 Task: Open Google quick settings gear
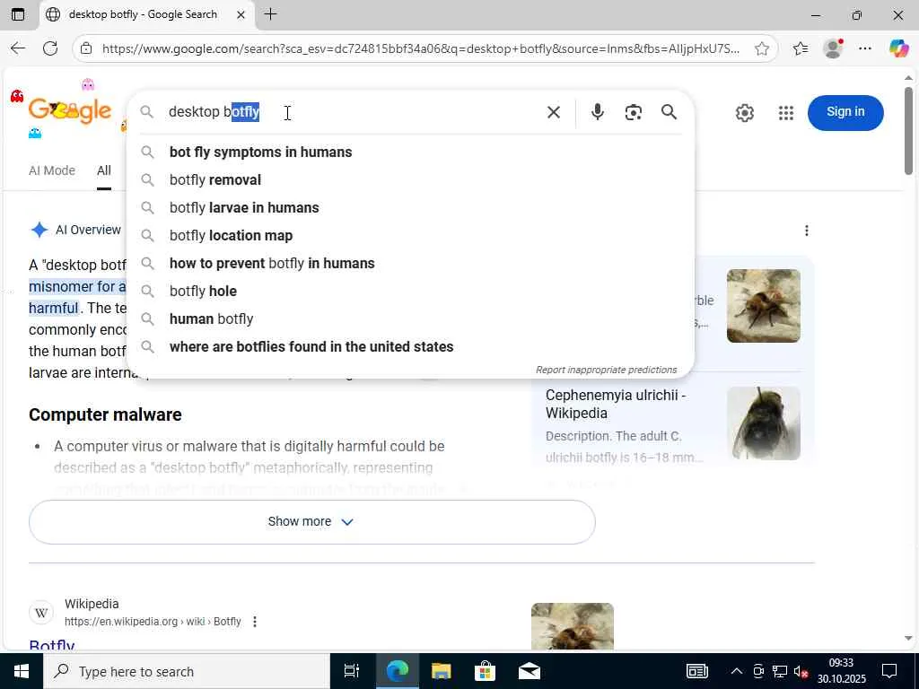[744, 112]
